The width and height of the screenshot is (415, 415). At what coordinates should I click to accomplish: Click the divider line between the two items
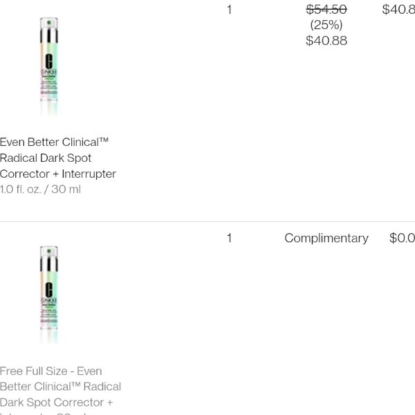coord(207,221)
